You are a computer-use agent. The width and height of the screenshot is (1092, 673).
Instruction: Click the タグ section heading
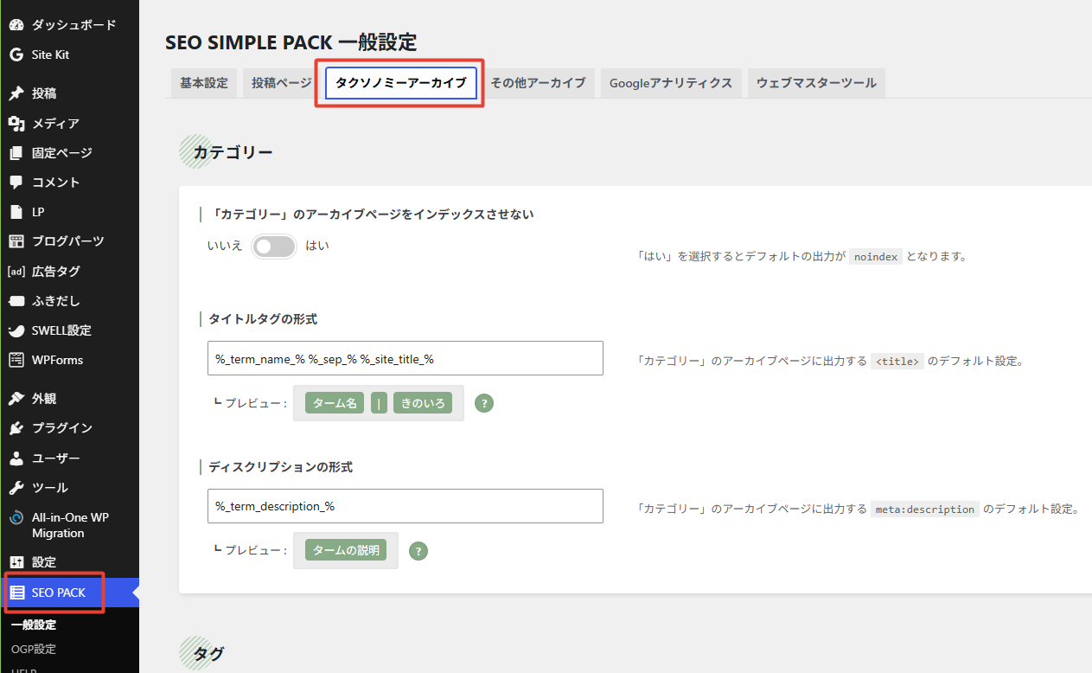tap(208, 655)
